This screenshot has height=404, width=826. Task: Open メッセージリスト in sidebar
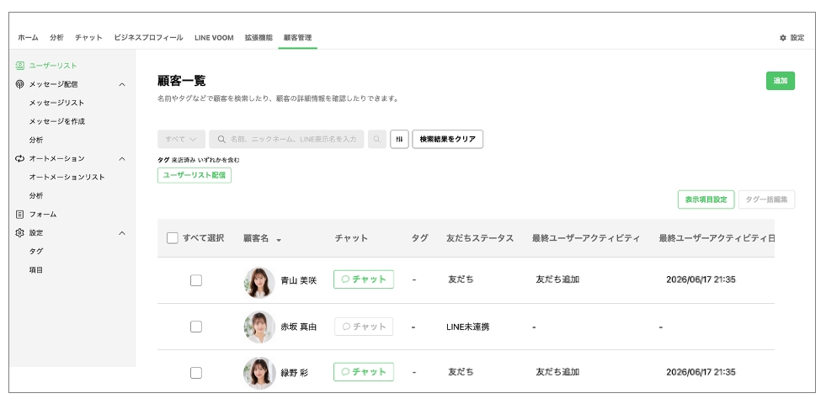(x=56, y=103)
